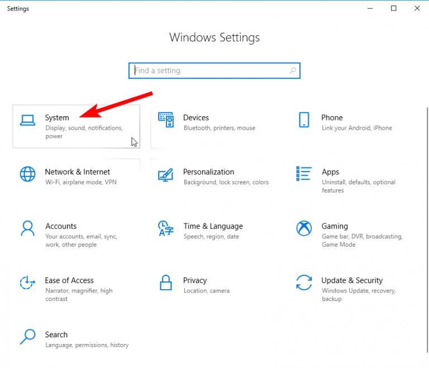
Task: Click the Gaming Xbox icon
Action: [x=304, y=228]
